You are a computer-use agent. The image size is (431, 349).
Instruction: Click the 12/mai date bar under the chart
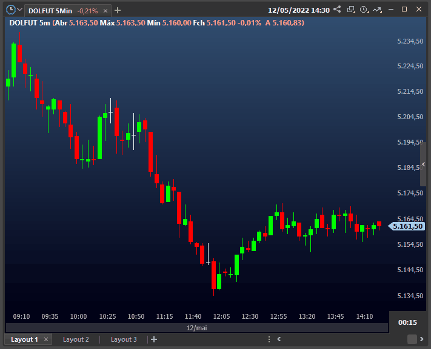pos(196,327)
